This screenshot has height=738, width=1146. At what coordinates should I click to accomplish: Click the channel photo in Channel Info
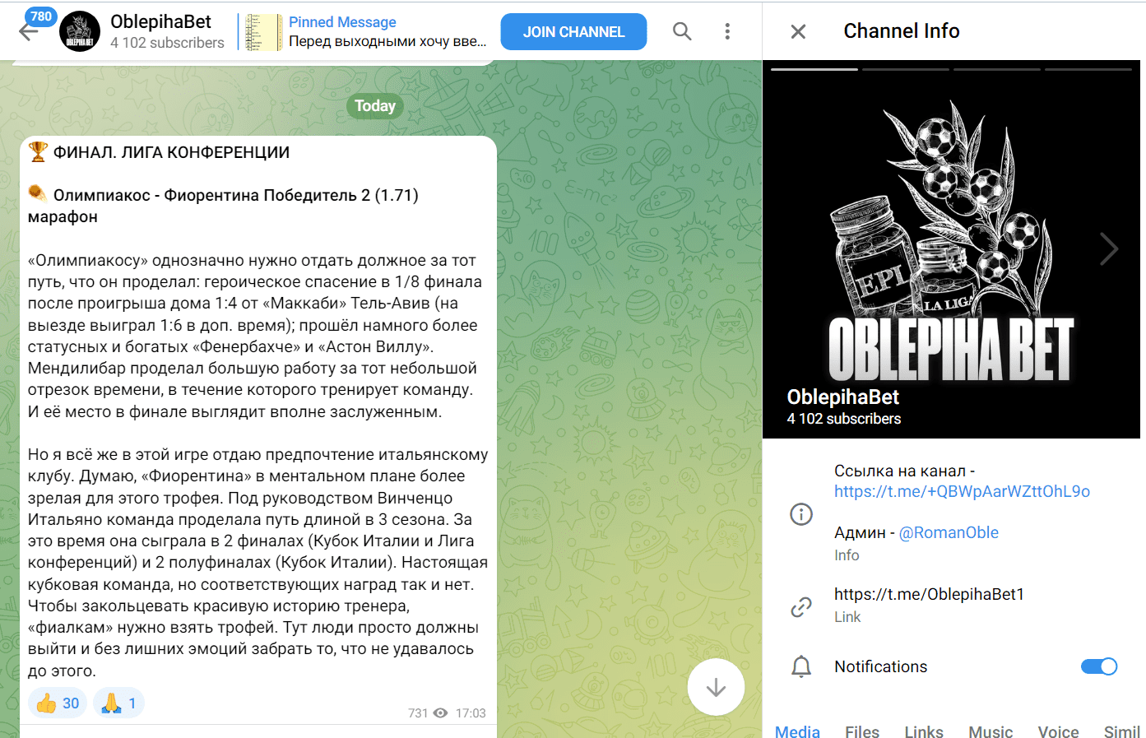951,249
